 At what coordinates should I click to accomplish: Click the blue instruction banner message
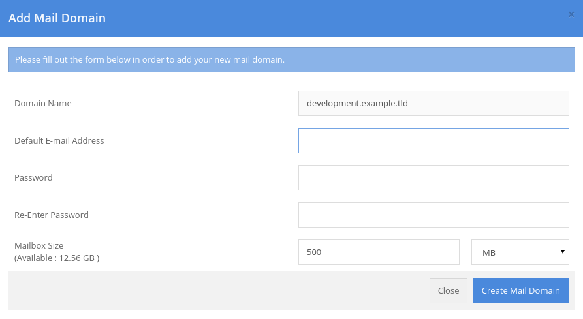pos(150,59)
